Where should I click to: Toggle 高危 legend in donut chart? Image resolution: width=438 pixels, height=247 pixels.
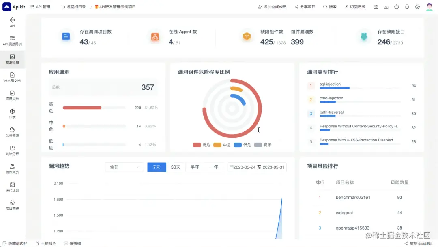[x=202, y=145]
